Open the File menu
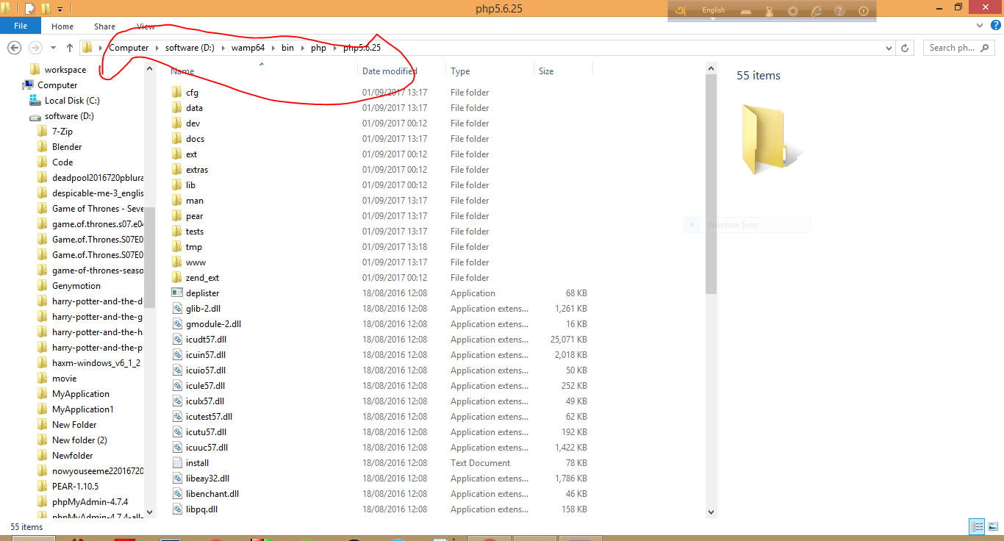 (x=21, y=26)
